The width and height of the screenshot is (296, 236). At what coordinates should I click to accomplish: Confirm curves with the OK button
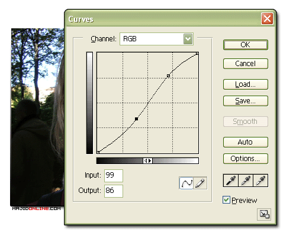pyautogui.click(x=246, y=45)
